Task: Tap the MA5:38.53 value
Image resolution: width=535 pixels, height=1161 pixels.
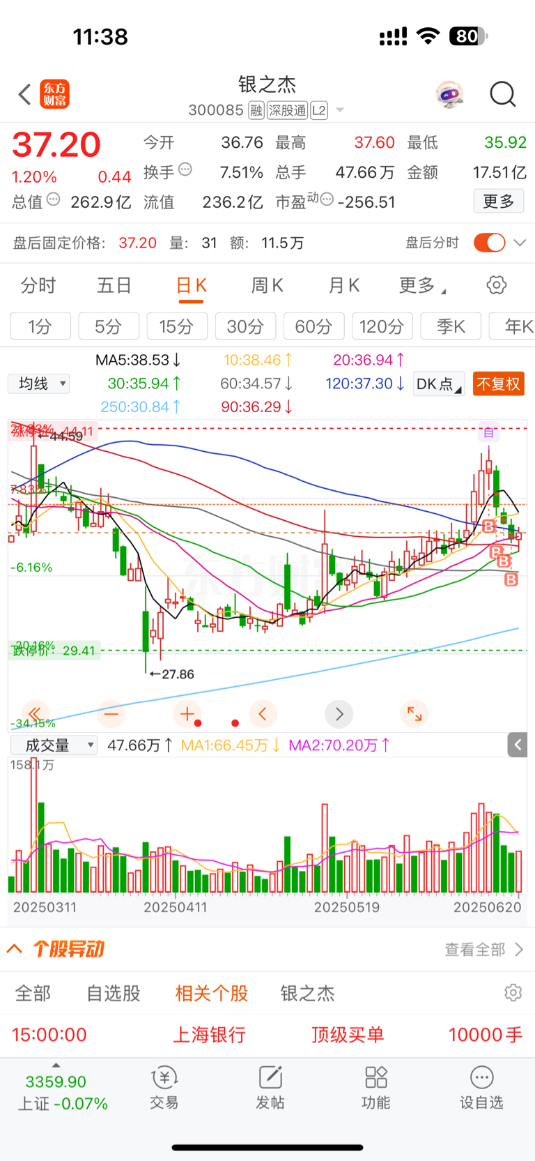Action: [139, 360]
